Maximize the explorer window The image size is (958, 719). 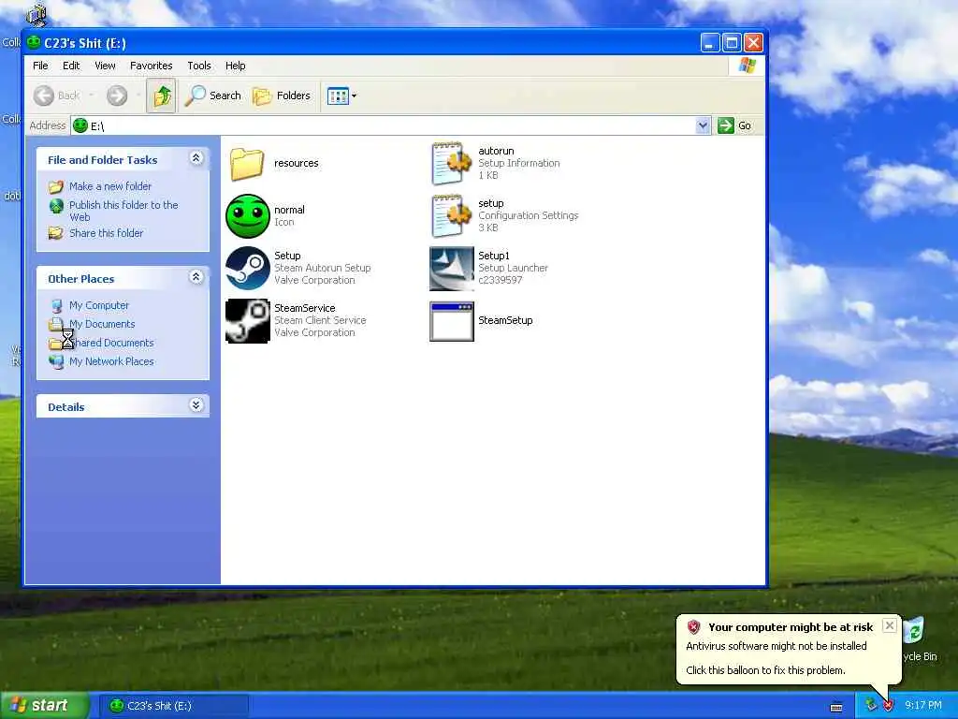pyautogui.click(x=732, y=43)
